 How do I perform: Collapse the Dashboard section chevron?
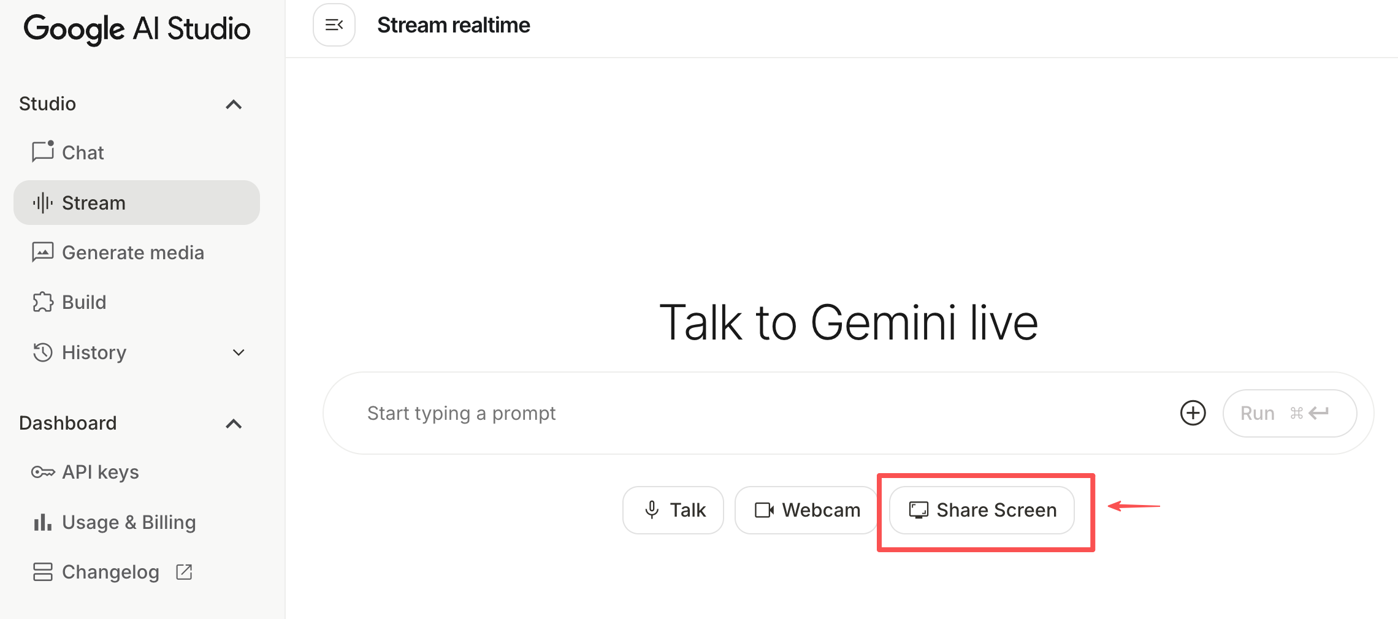[x=234, y=423]
